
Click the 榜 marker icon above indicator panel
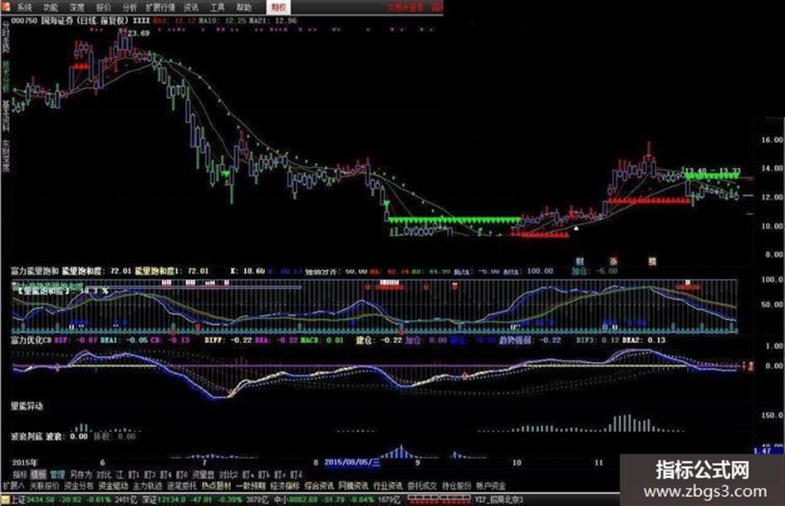click(652, 262)
